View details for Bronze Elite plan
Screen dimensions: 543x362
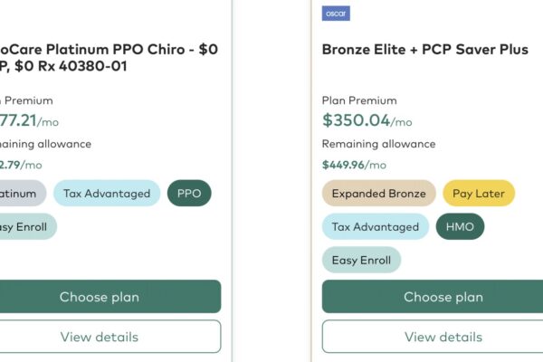coord(433,337)
